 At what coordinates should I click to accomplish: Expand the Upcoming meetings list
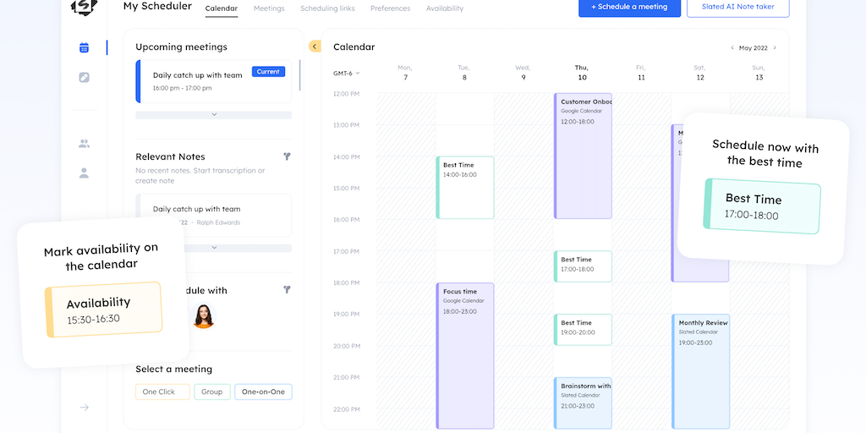coord(213,115)
